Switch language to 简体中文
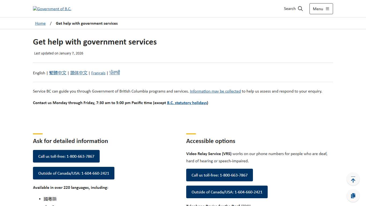Screen dimensions: 366x206 [79, 73]
